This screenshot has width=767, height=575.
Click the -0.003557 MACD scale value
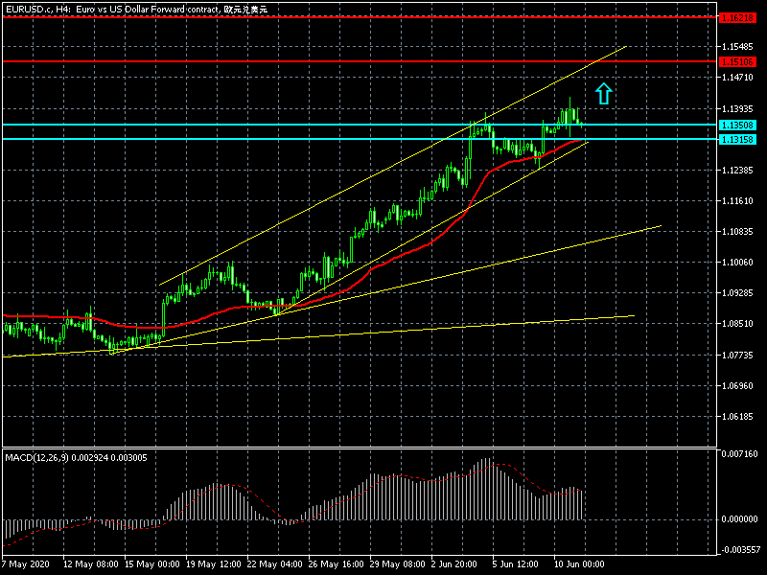[x=740, y=550]
